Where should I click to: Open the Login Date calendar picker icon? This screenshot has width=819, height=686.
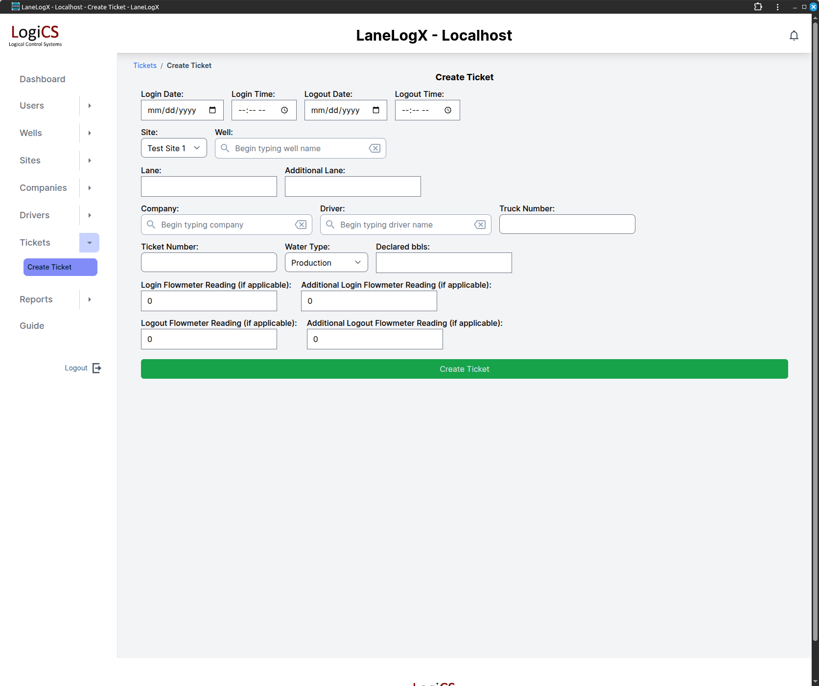[x=212, y=110]
